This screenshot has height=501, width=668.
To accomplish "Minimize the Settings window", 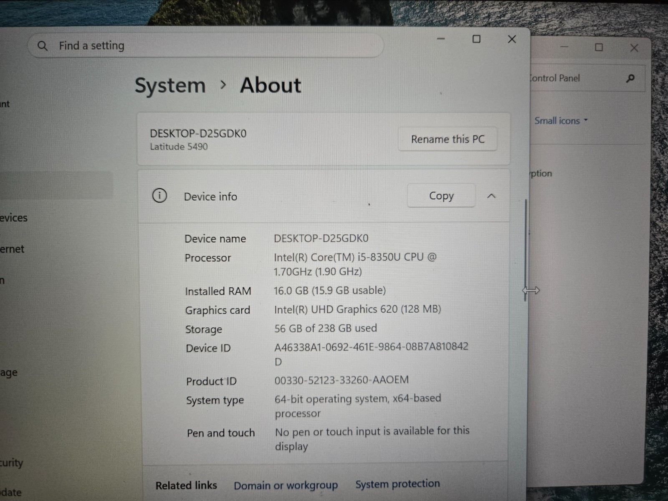I will coord(441,39).
